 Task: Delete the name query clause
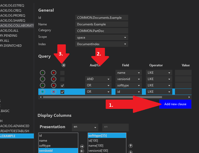[54, 73]
